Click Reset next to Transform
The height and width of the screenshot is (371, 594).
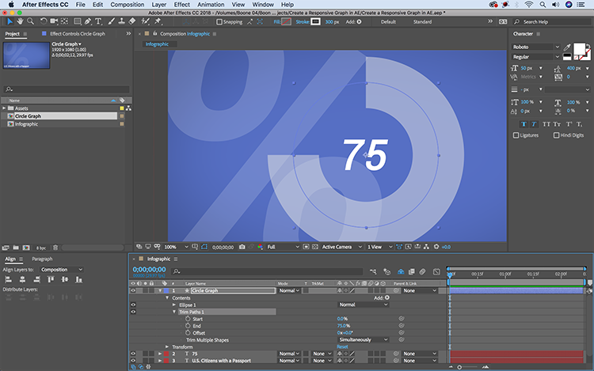(x=342, y=346)
